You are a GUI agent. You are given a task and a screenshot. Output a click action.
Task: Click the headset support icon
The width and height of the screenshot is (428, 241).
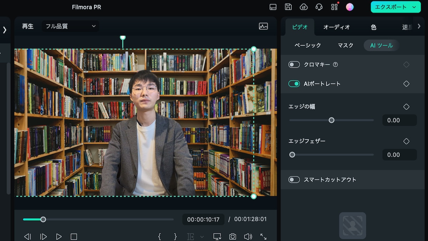coord(319,7)
